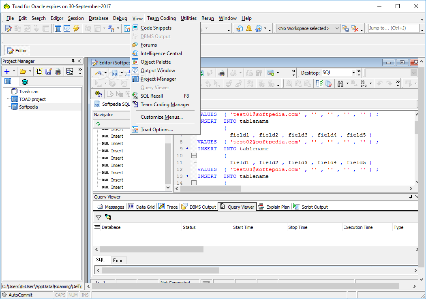Screen dimensions: 426x299
Task: Click the connection plug icon in Editor toolbar
Action: pyautogui.click(x=98, y=73)
